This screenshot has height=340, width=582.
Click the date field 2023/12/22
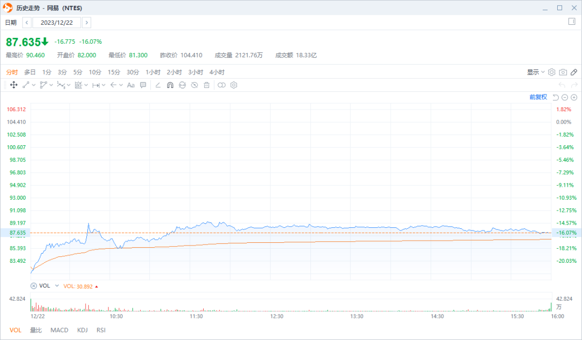[57, 23]
